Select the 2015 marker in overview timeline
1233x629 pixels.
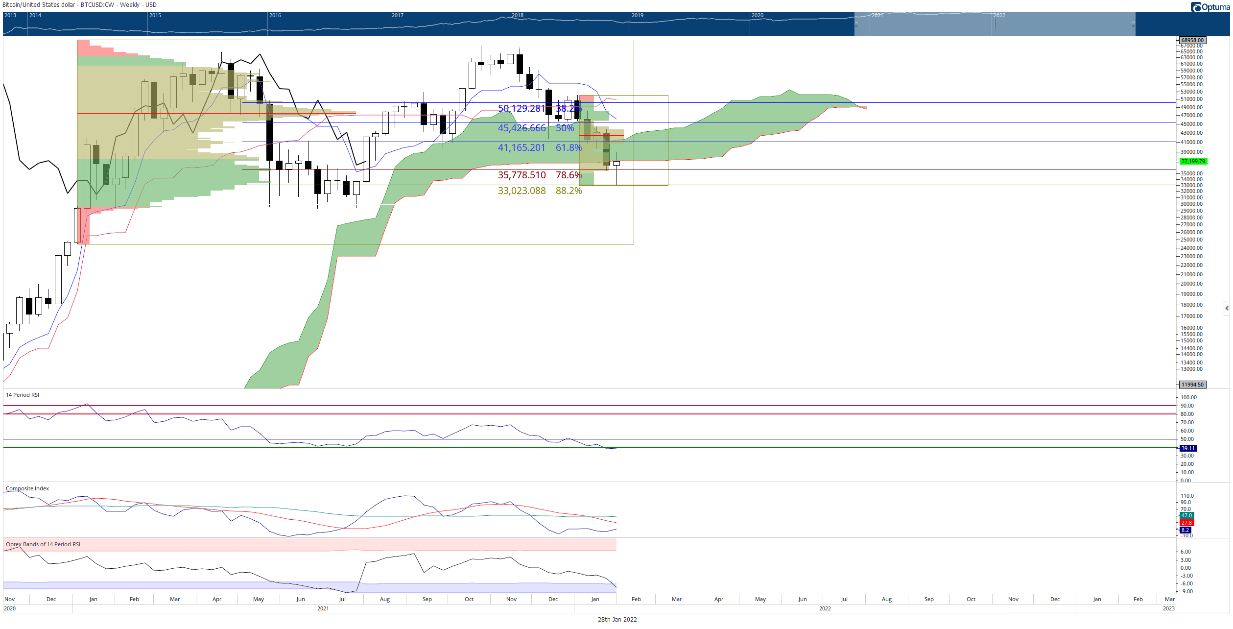click(155, 15)
